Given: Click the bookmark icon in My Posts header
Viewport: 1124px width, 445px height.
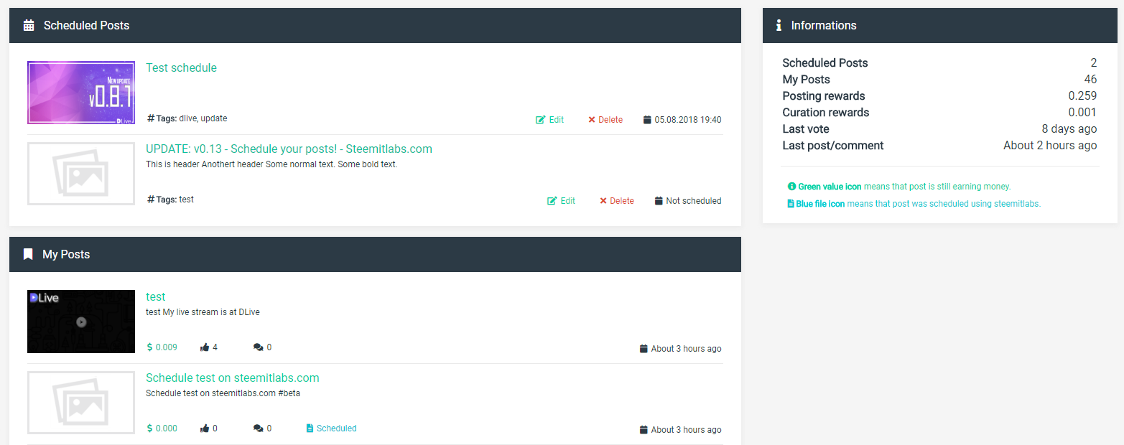Looking at the screenshot, I should coord(28,254).
